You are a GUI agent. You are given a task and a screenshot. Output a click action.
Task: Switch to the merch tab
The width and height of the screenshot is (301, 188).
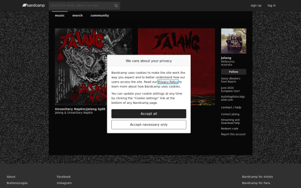(x=77, y=16)
